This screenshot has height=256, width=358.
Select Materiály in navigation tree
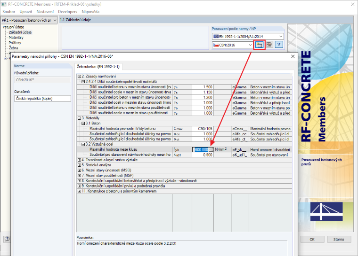[16, 38]
